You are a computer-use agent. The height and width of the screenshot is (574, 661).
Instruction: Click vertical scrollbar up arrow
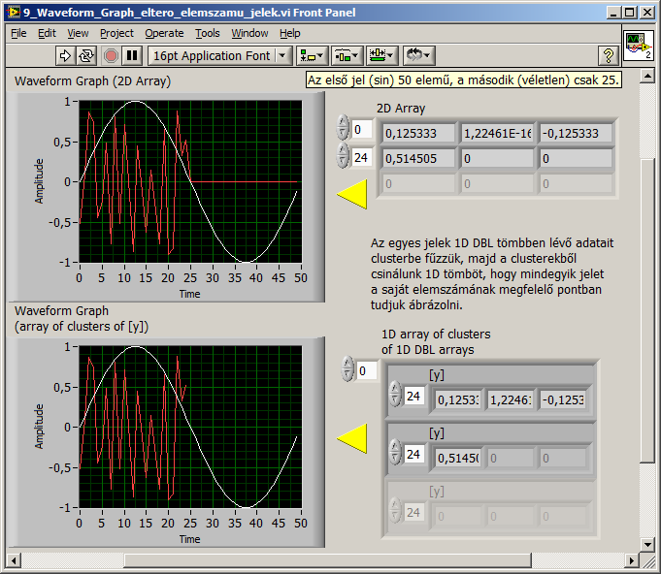647,77
